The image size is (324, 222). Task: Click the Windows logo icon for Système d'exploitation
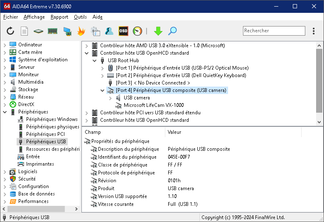[x=13, y=60]
